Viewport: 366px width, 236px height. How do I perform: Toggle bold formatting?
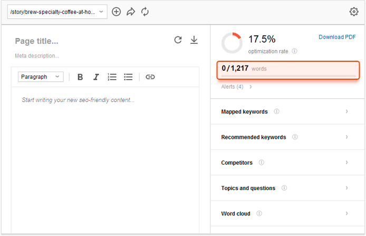(80, 77)
